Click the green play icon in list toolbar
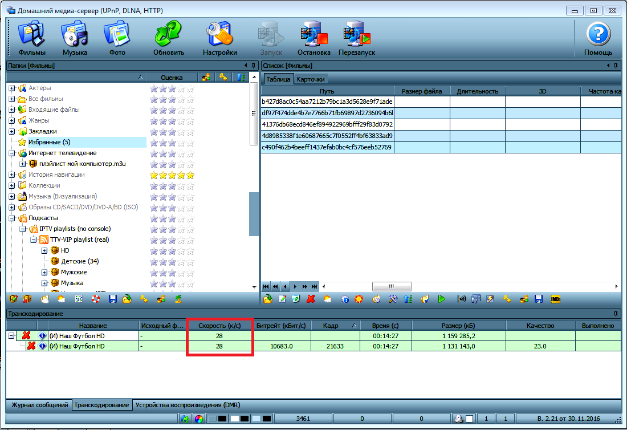 click(x=442, y=299)
